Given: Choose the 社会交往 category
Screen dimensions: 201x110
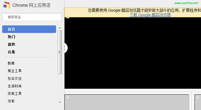Looking at the screenshot, I should 15,78.
